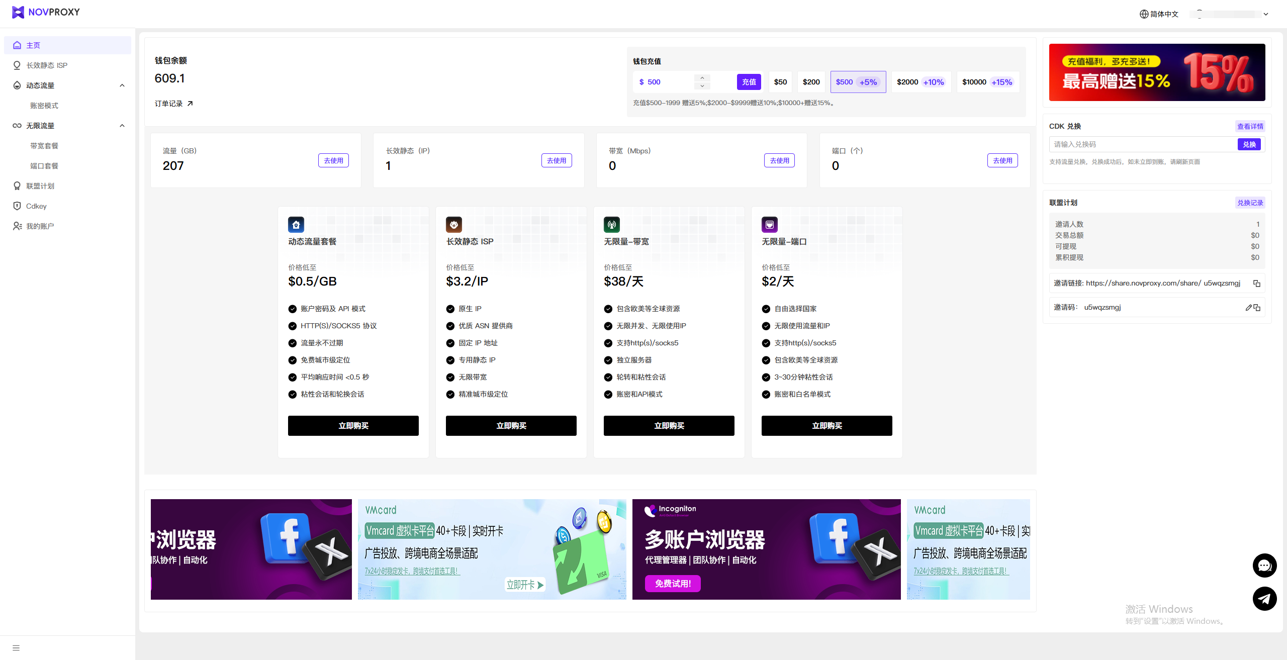The width and height of the screenshot is (1287, 660).
Task: Go to 长效静态 ISP menu item
Action: (47, 65)
